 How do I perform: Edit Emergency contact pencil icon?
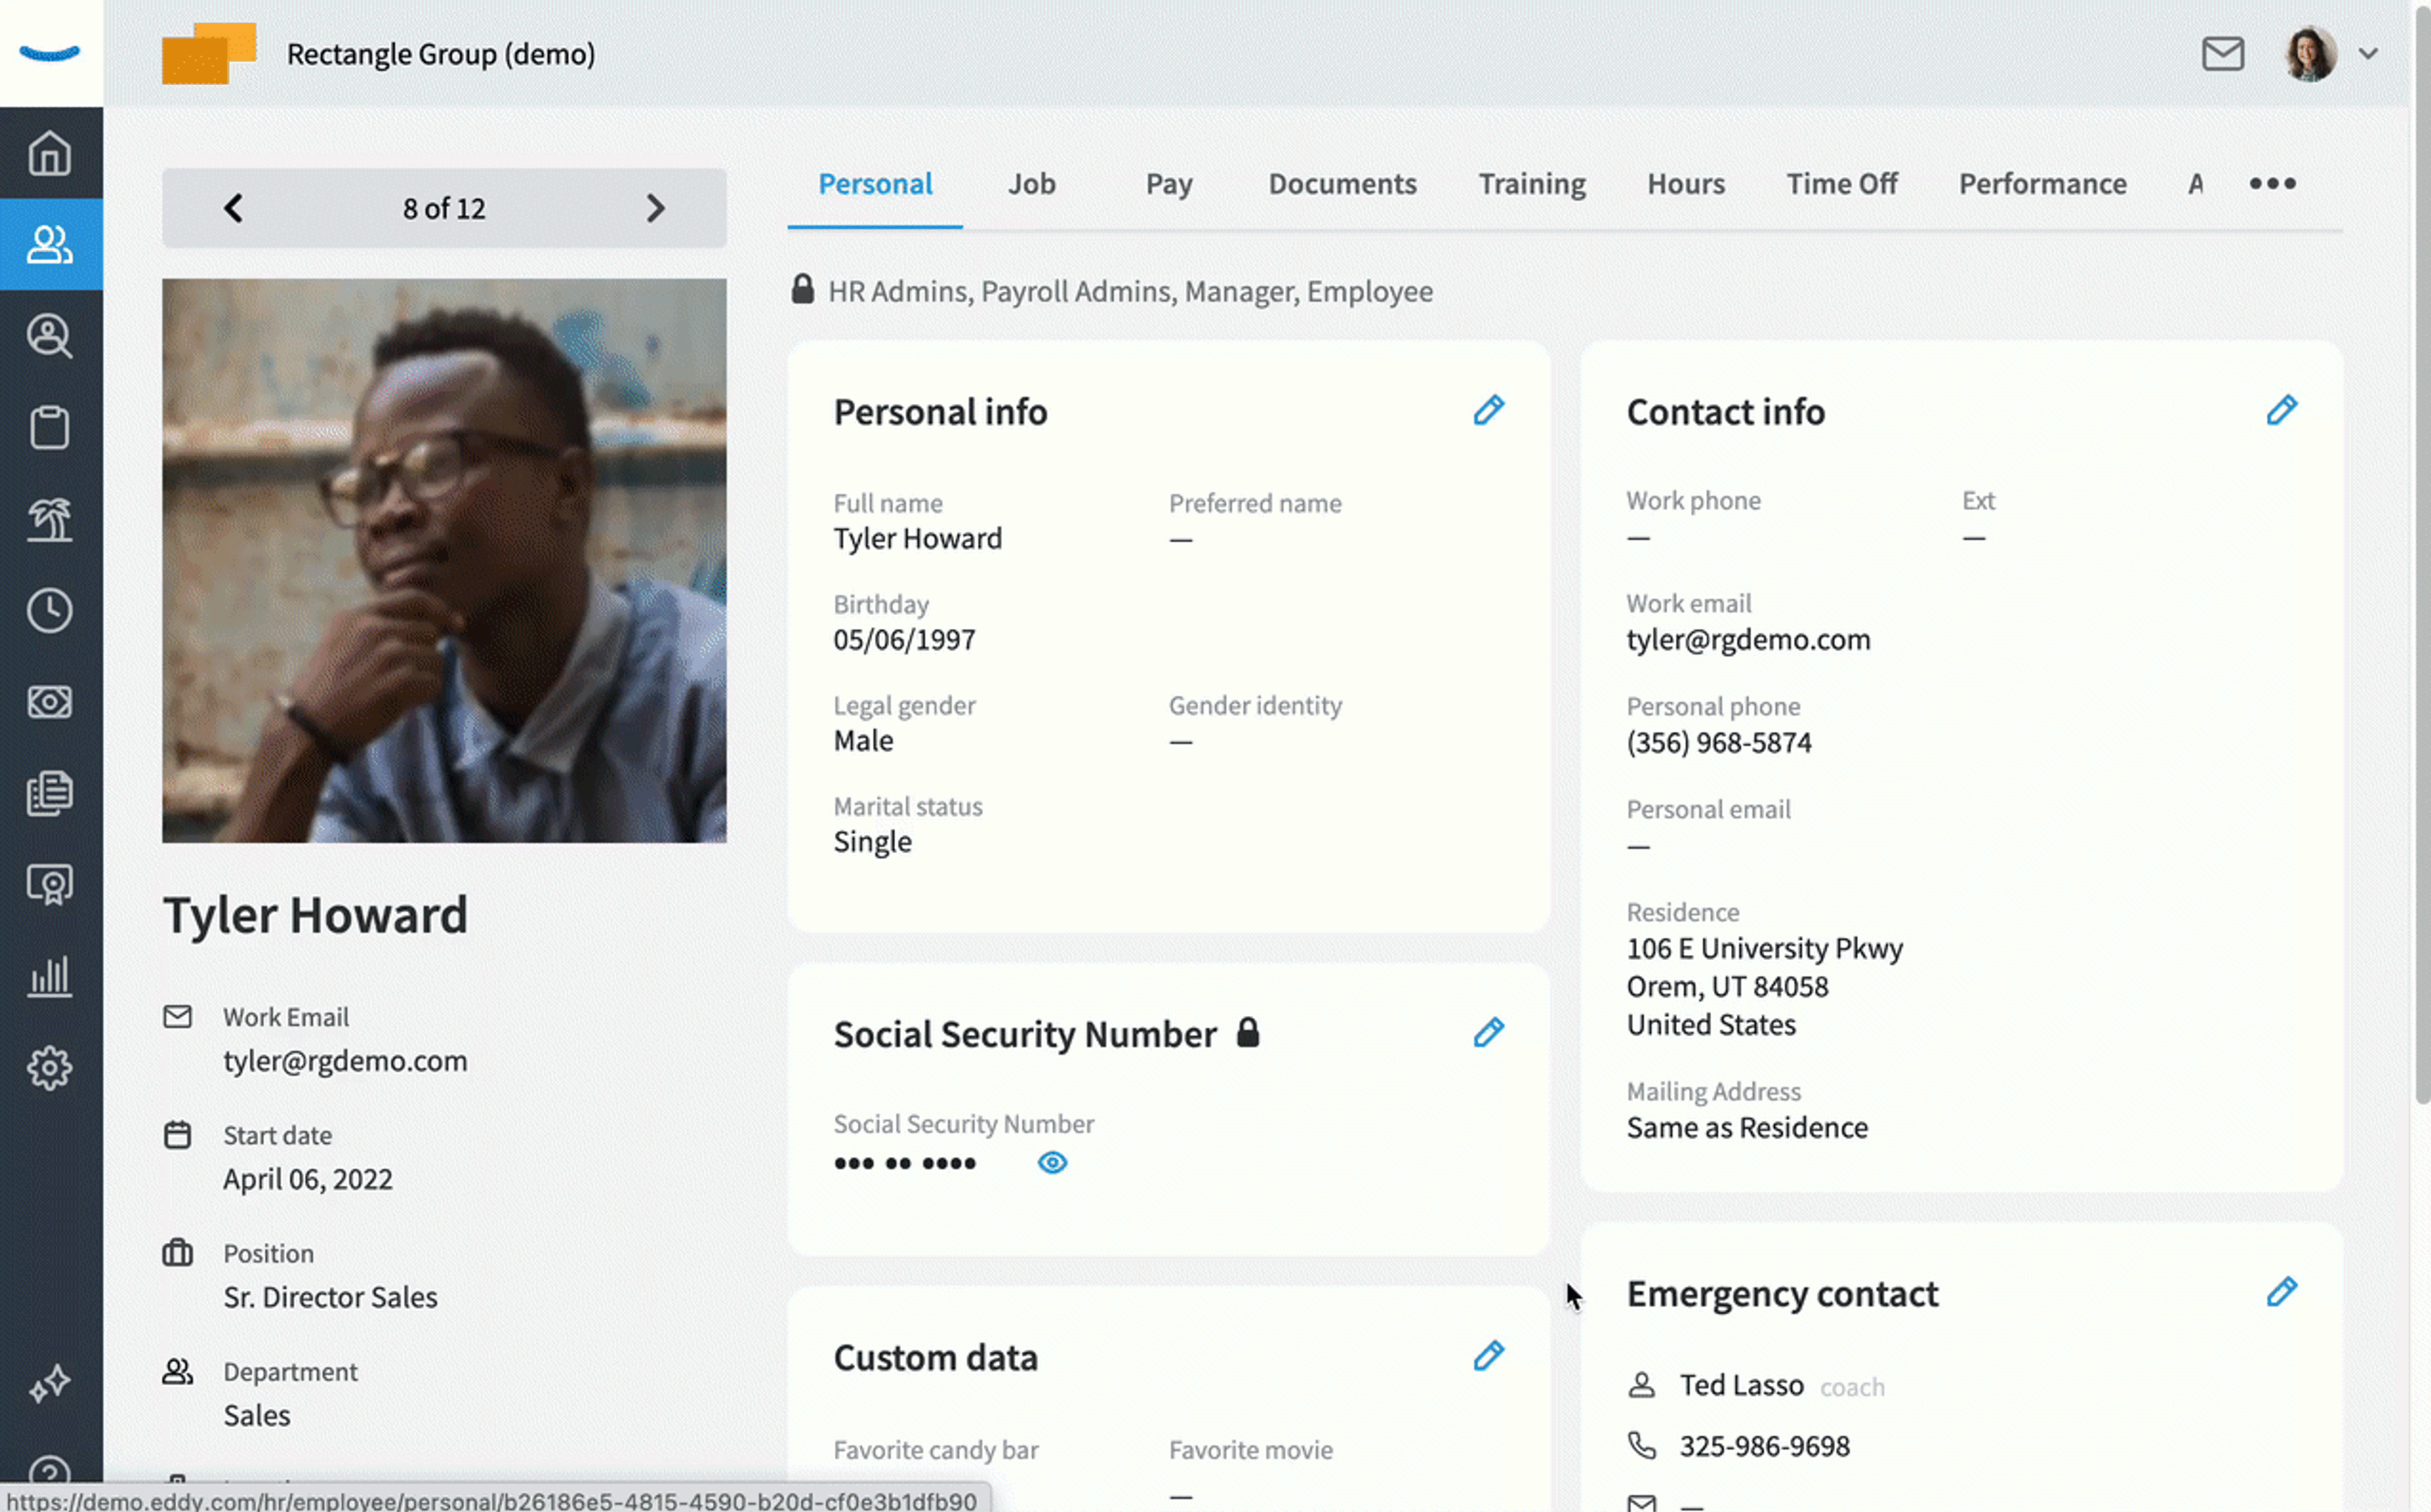point(2281,1292)
